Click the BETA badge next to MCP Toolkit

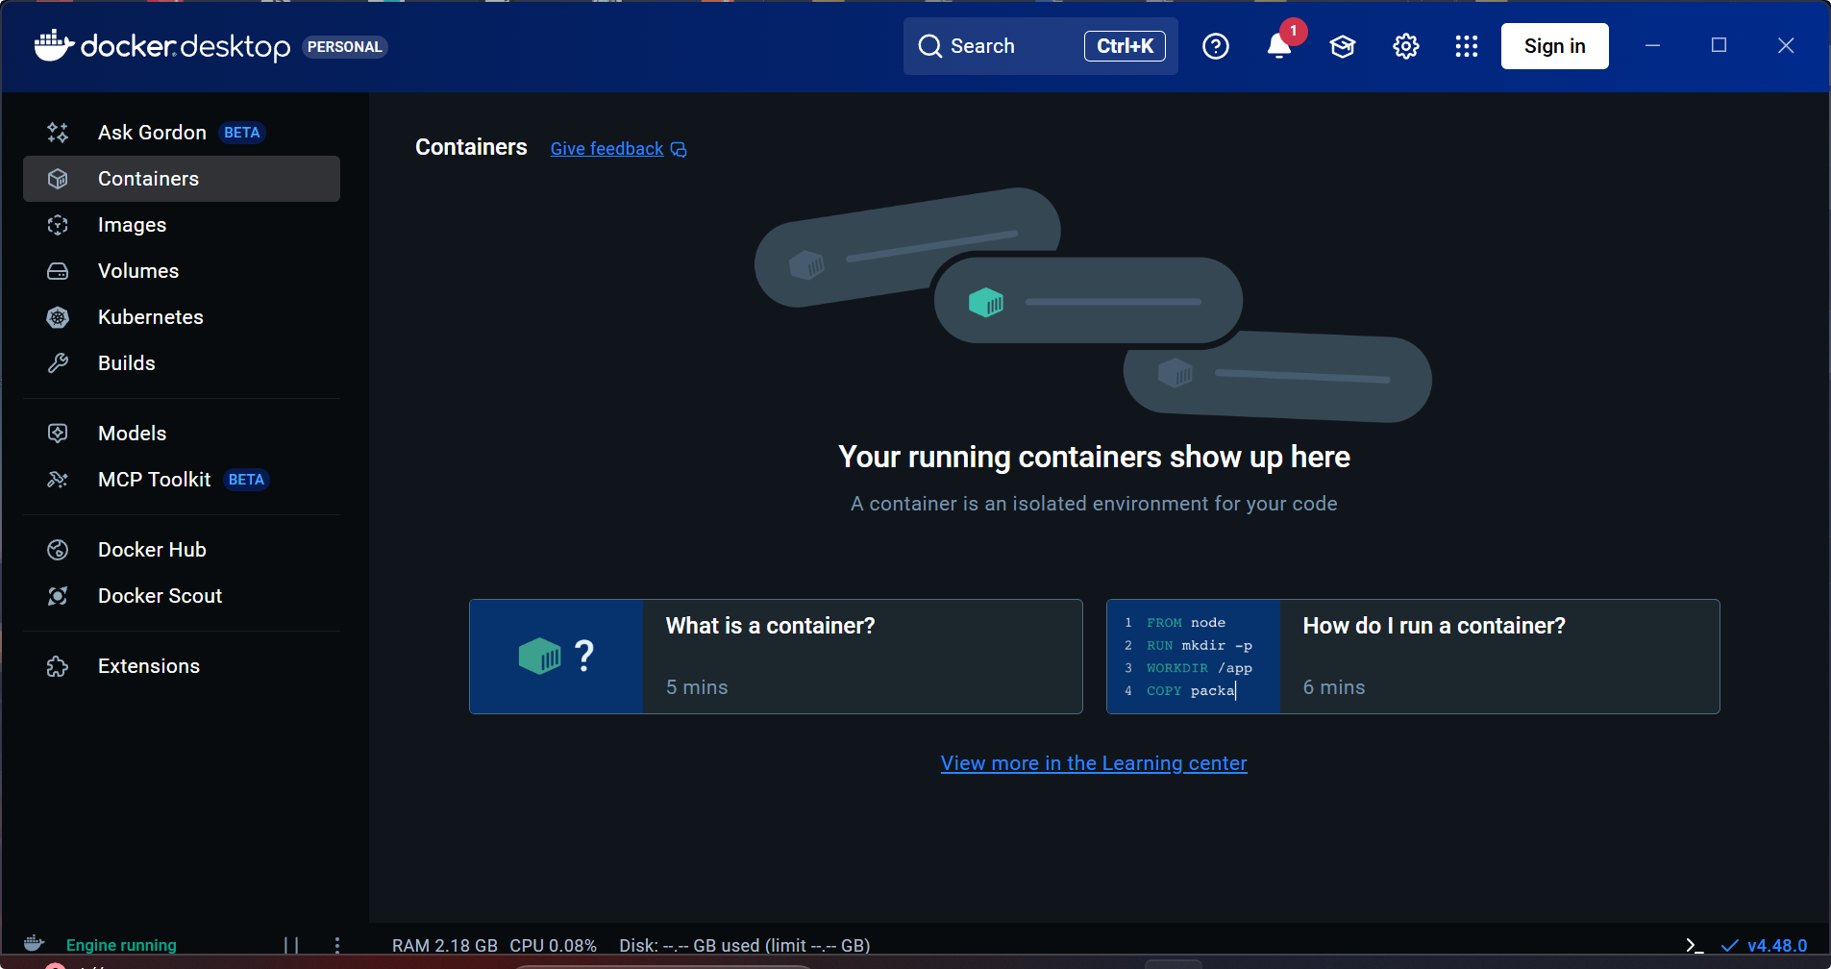point(246,480)
